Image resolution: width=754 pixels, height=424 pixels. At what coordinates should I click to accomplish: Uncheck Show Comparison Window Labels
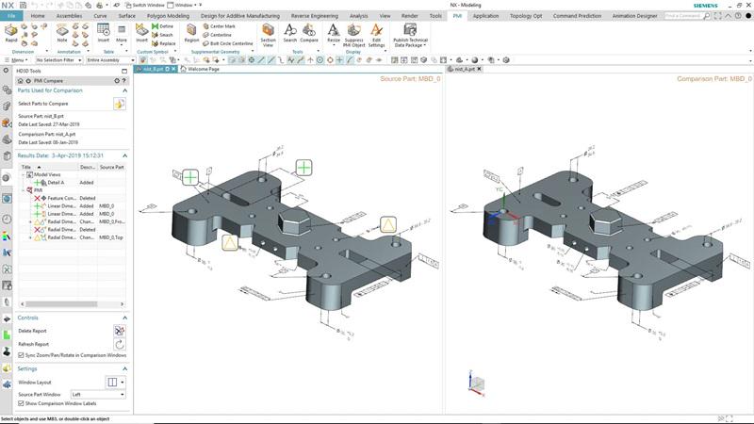(x=22, y=403)
